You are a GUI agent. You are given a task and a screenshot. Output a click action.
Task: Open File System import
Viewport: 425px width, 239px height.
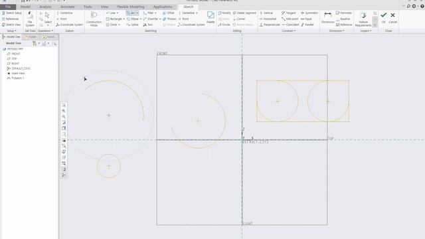30,19
